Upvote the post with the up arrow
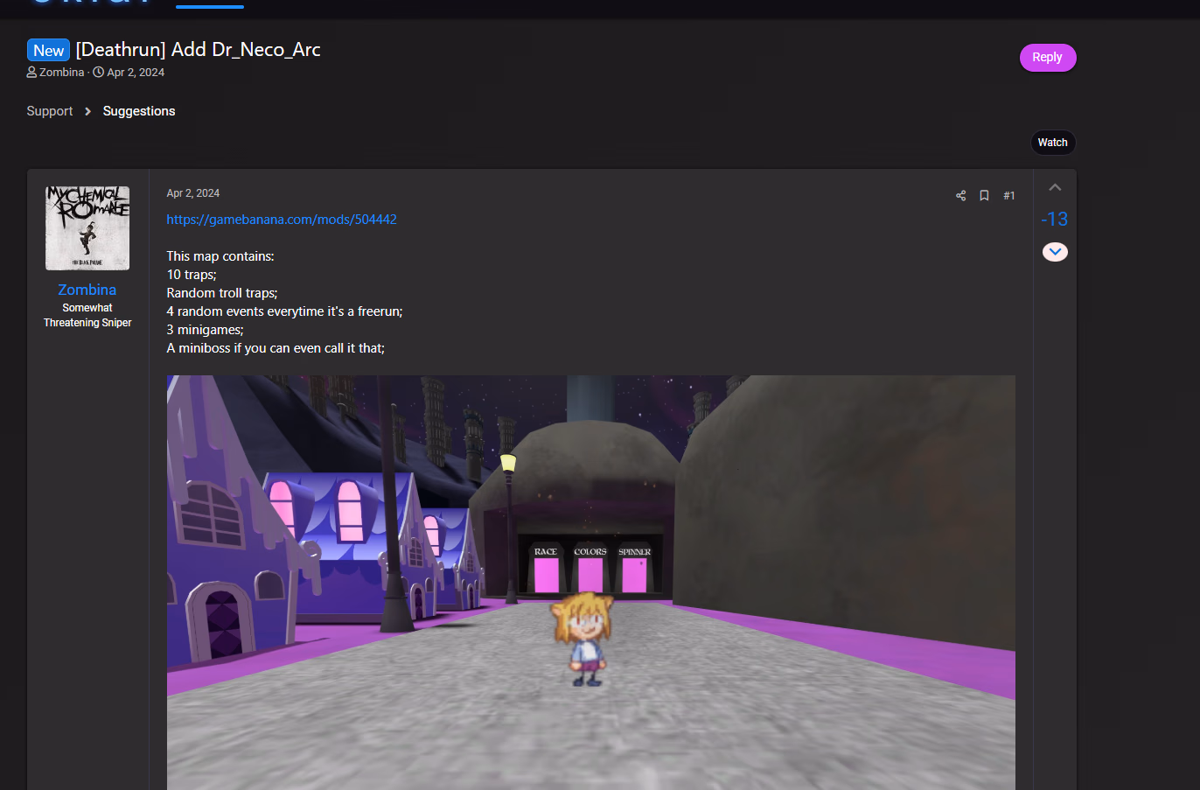The height and width of the screenshot is (790, 1200). coord(1055,187)
